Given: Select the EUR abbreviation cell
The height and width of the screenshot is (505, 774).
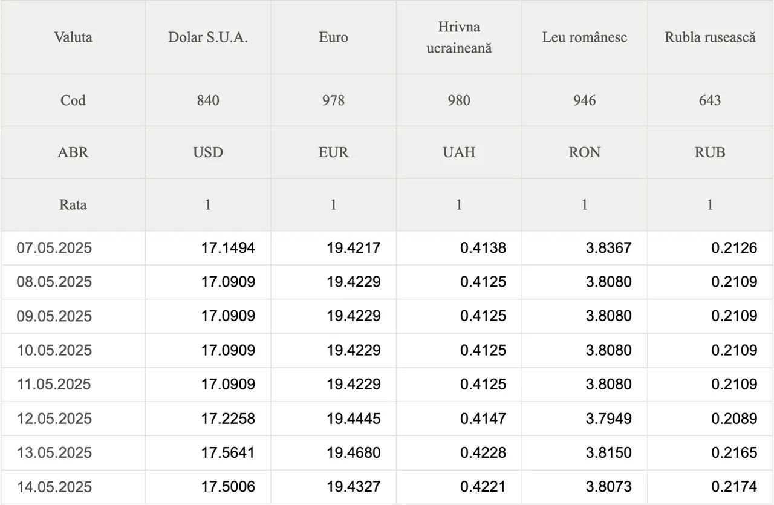Looking at the screenshot, I should pos(334,152).
